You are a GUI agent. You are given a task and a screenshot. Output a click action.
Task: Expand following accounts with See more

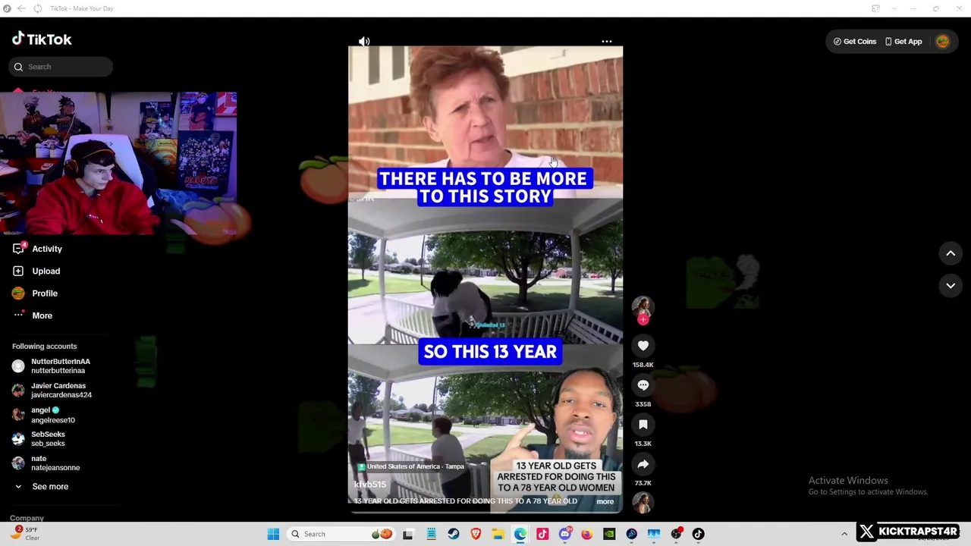pos(41,487)
